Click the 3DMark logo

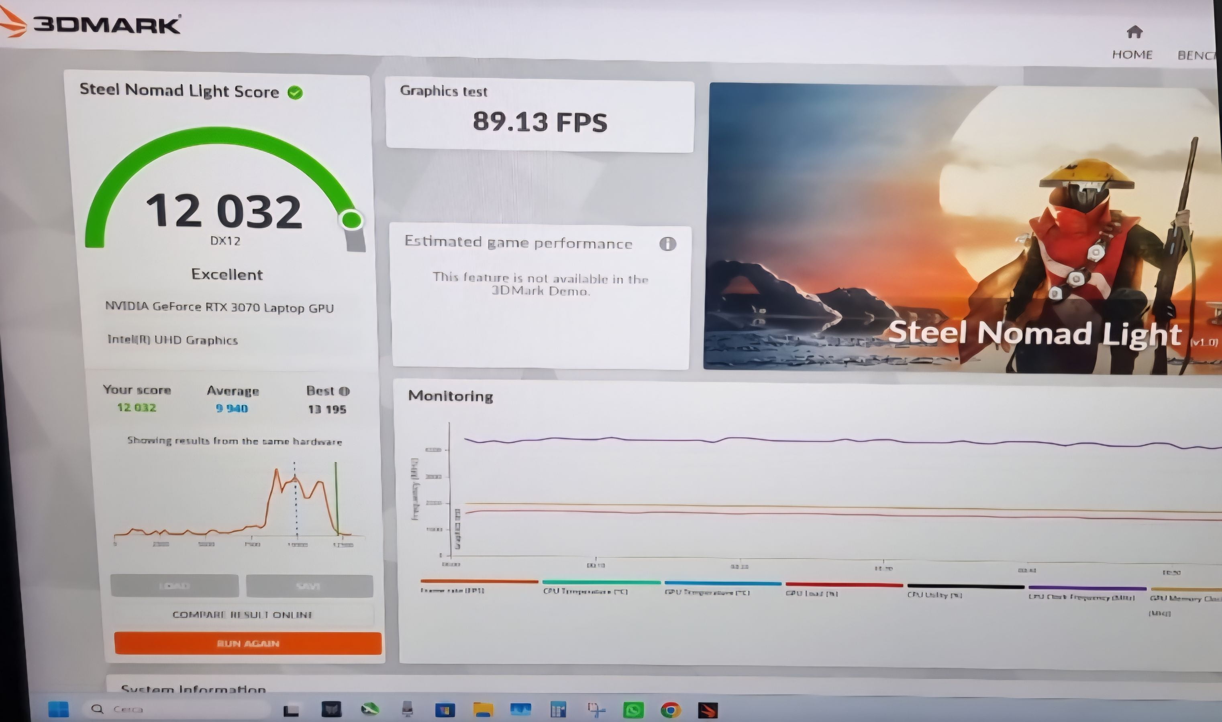(92, 24)
